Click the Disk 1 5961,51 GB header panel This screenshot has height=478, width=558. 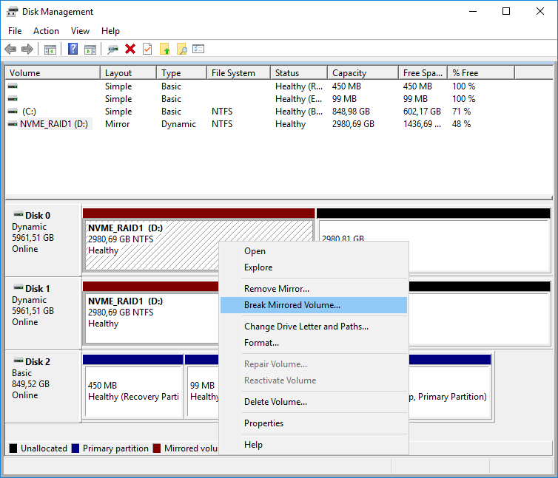click(43, 313)
